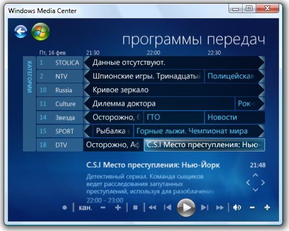Viewport: 289px width, 231px height.
Task: Open the 'Данные отсутствуют.' guide entry
Action: tap(174, 63)
